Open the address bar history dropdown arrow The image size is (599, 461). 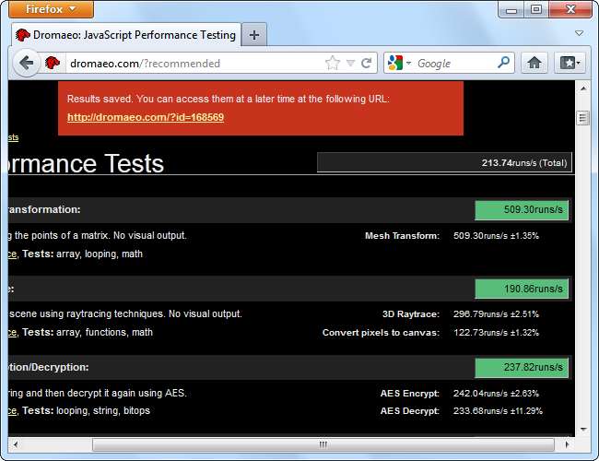tap(350, 63)
